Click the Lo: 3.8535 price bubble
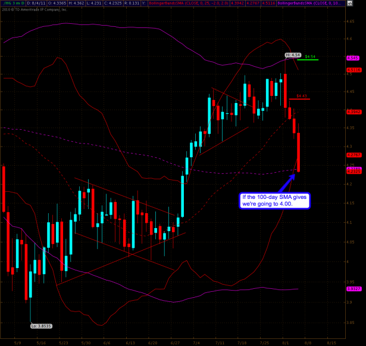 pos(40,326)
